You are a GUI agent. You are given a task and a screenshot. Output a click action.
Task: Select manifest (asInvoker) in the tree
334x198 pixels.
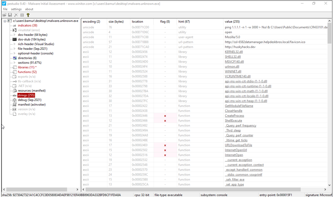32,105
